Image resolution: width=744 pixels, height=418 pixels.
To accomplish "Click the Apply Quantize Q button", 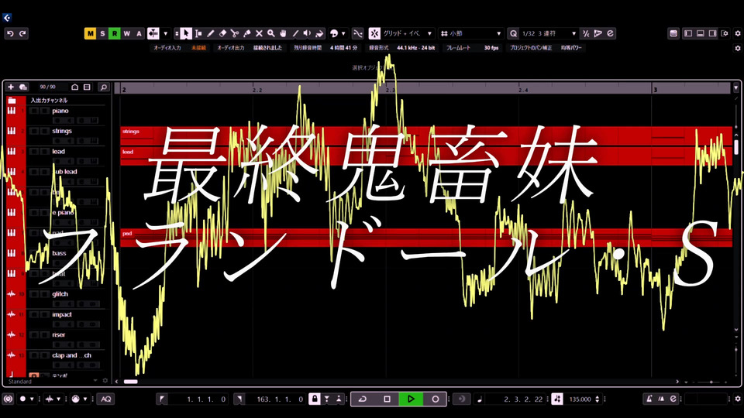I will (x=513, y=33).
